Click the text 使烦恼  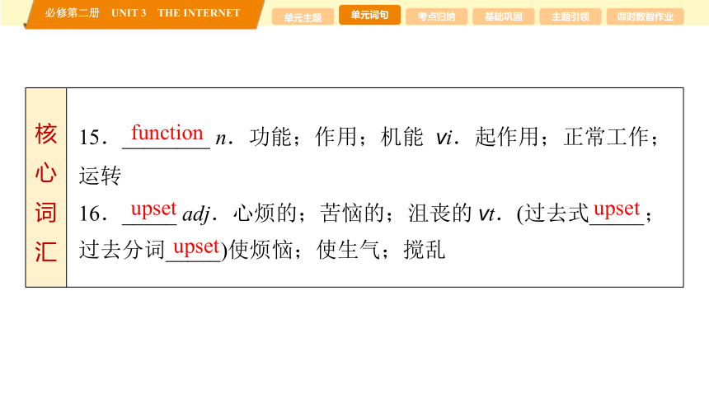pos(261,250)
